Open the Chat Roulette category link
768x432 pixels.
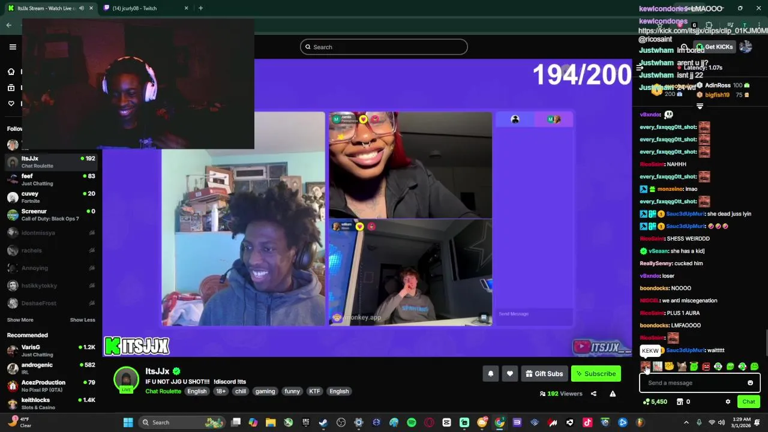click(163, 391)
